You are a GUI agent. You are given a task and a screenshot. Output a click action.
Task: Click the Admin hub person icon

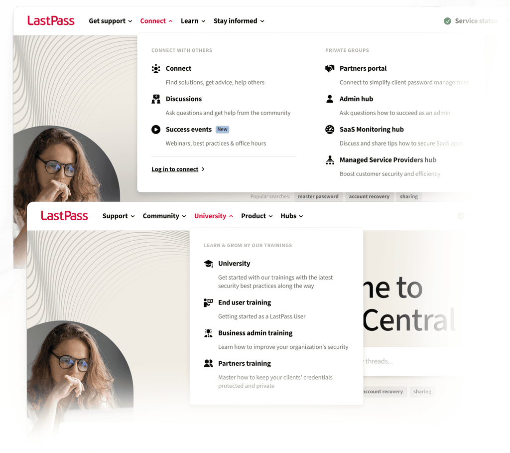330,99
